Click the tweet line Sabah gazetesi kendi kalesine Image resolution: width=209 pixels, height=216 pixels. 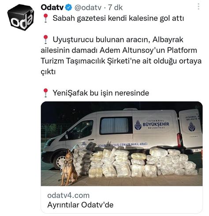tap(118, 18)
